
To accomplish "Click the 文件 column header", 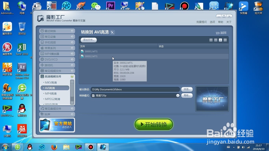I will pos(118,46).
